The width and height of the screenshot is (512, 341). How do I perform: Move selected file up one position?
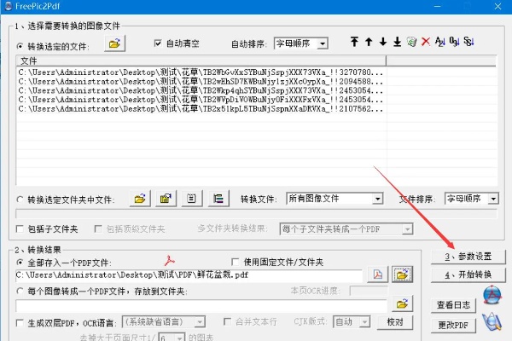(369, 42)
